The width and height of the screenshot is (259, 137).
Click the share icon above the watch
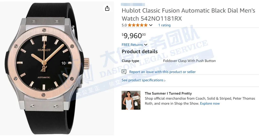(107, 9)
